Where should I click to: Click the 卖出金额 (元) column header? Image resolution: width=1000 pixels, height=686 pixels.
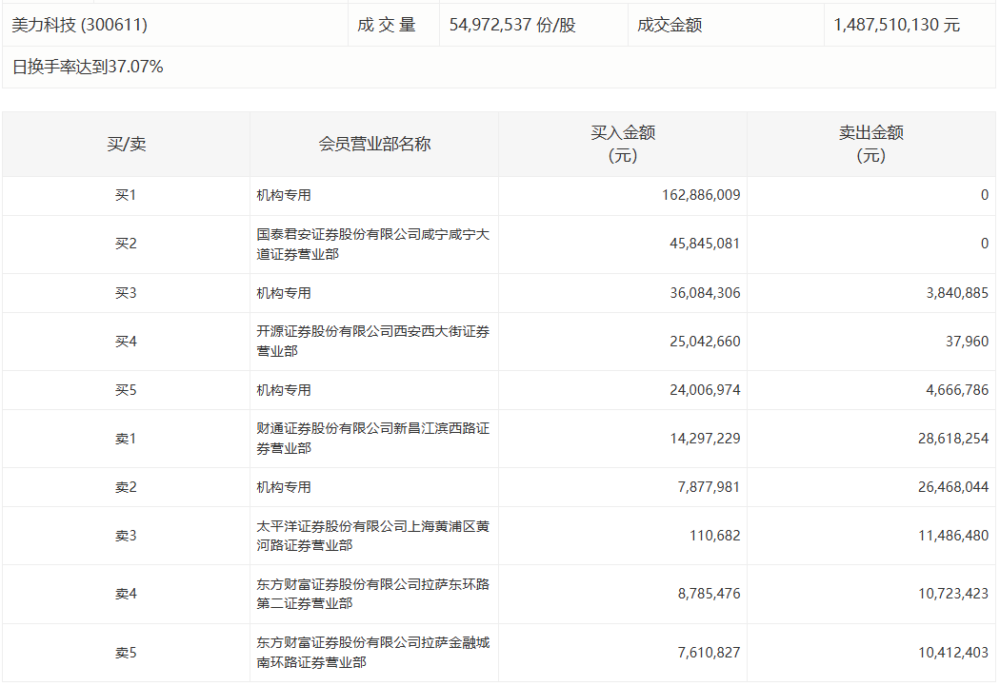[x=870, y=144]
